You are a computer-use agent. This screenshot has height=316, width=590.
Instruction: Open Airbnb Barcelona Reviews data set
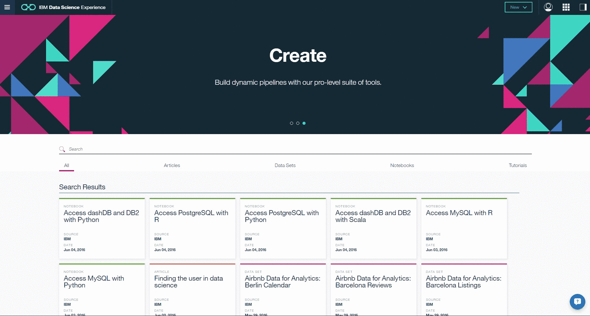coord(373,290)
